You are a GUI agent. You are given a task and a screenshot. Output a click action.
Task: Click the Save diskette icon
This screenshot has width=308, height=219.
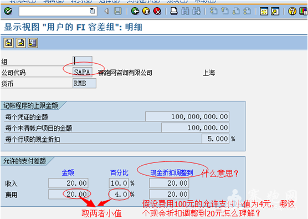tap(118, 11)
